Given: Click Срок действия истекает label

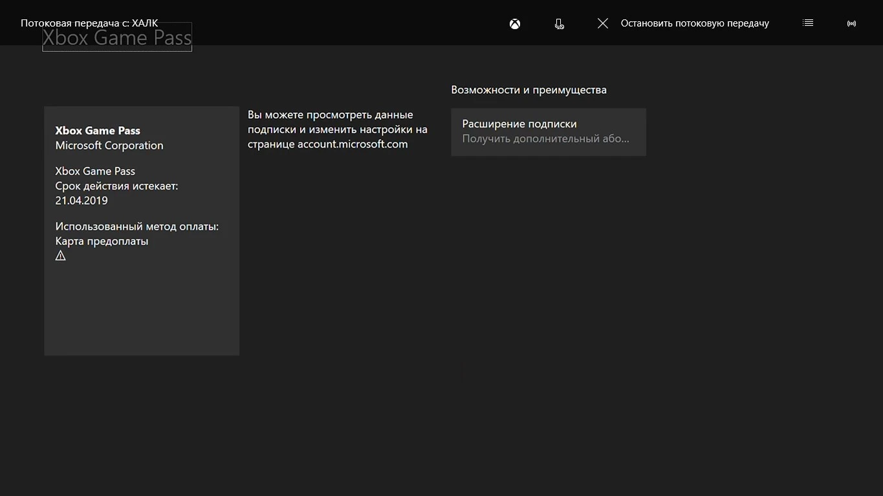Looking at the screenshot, I should [116, 186].
